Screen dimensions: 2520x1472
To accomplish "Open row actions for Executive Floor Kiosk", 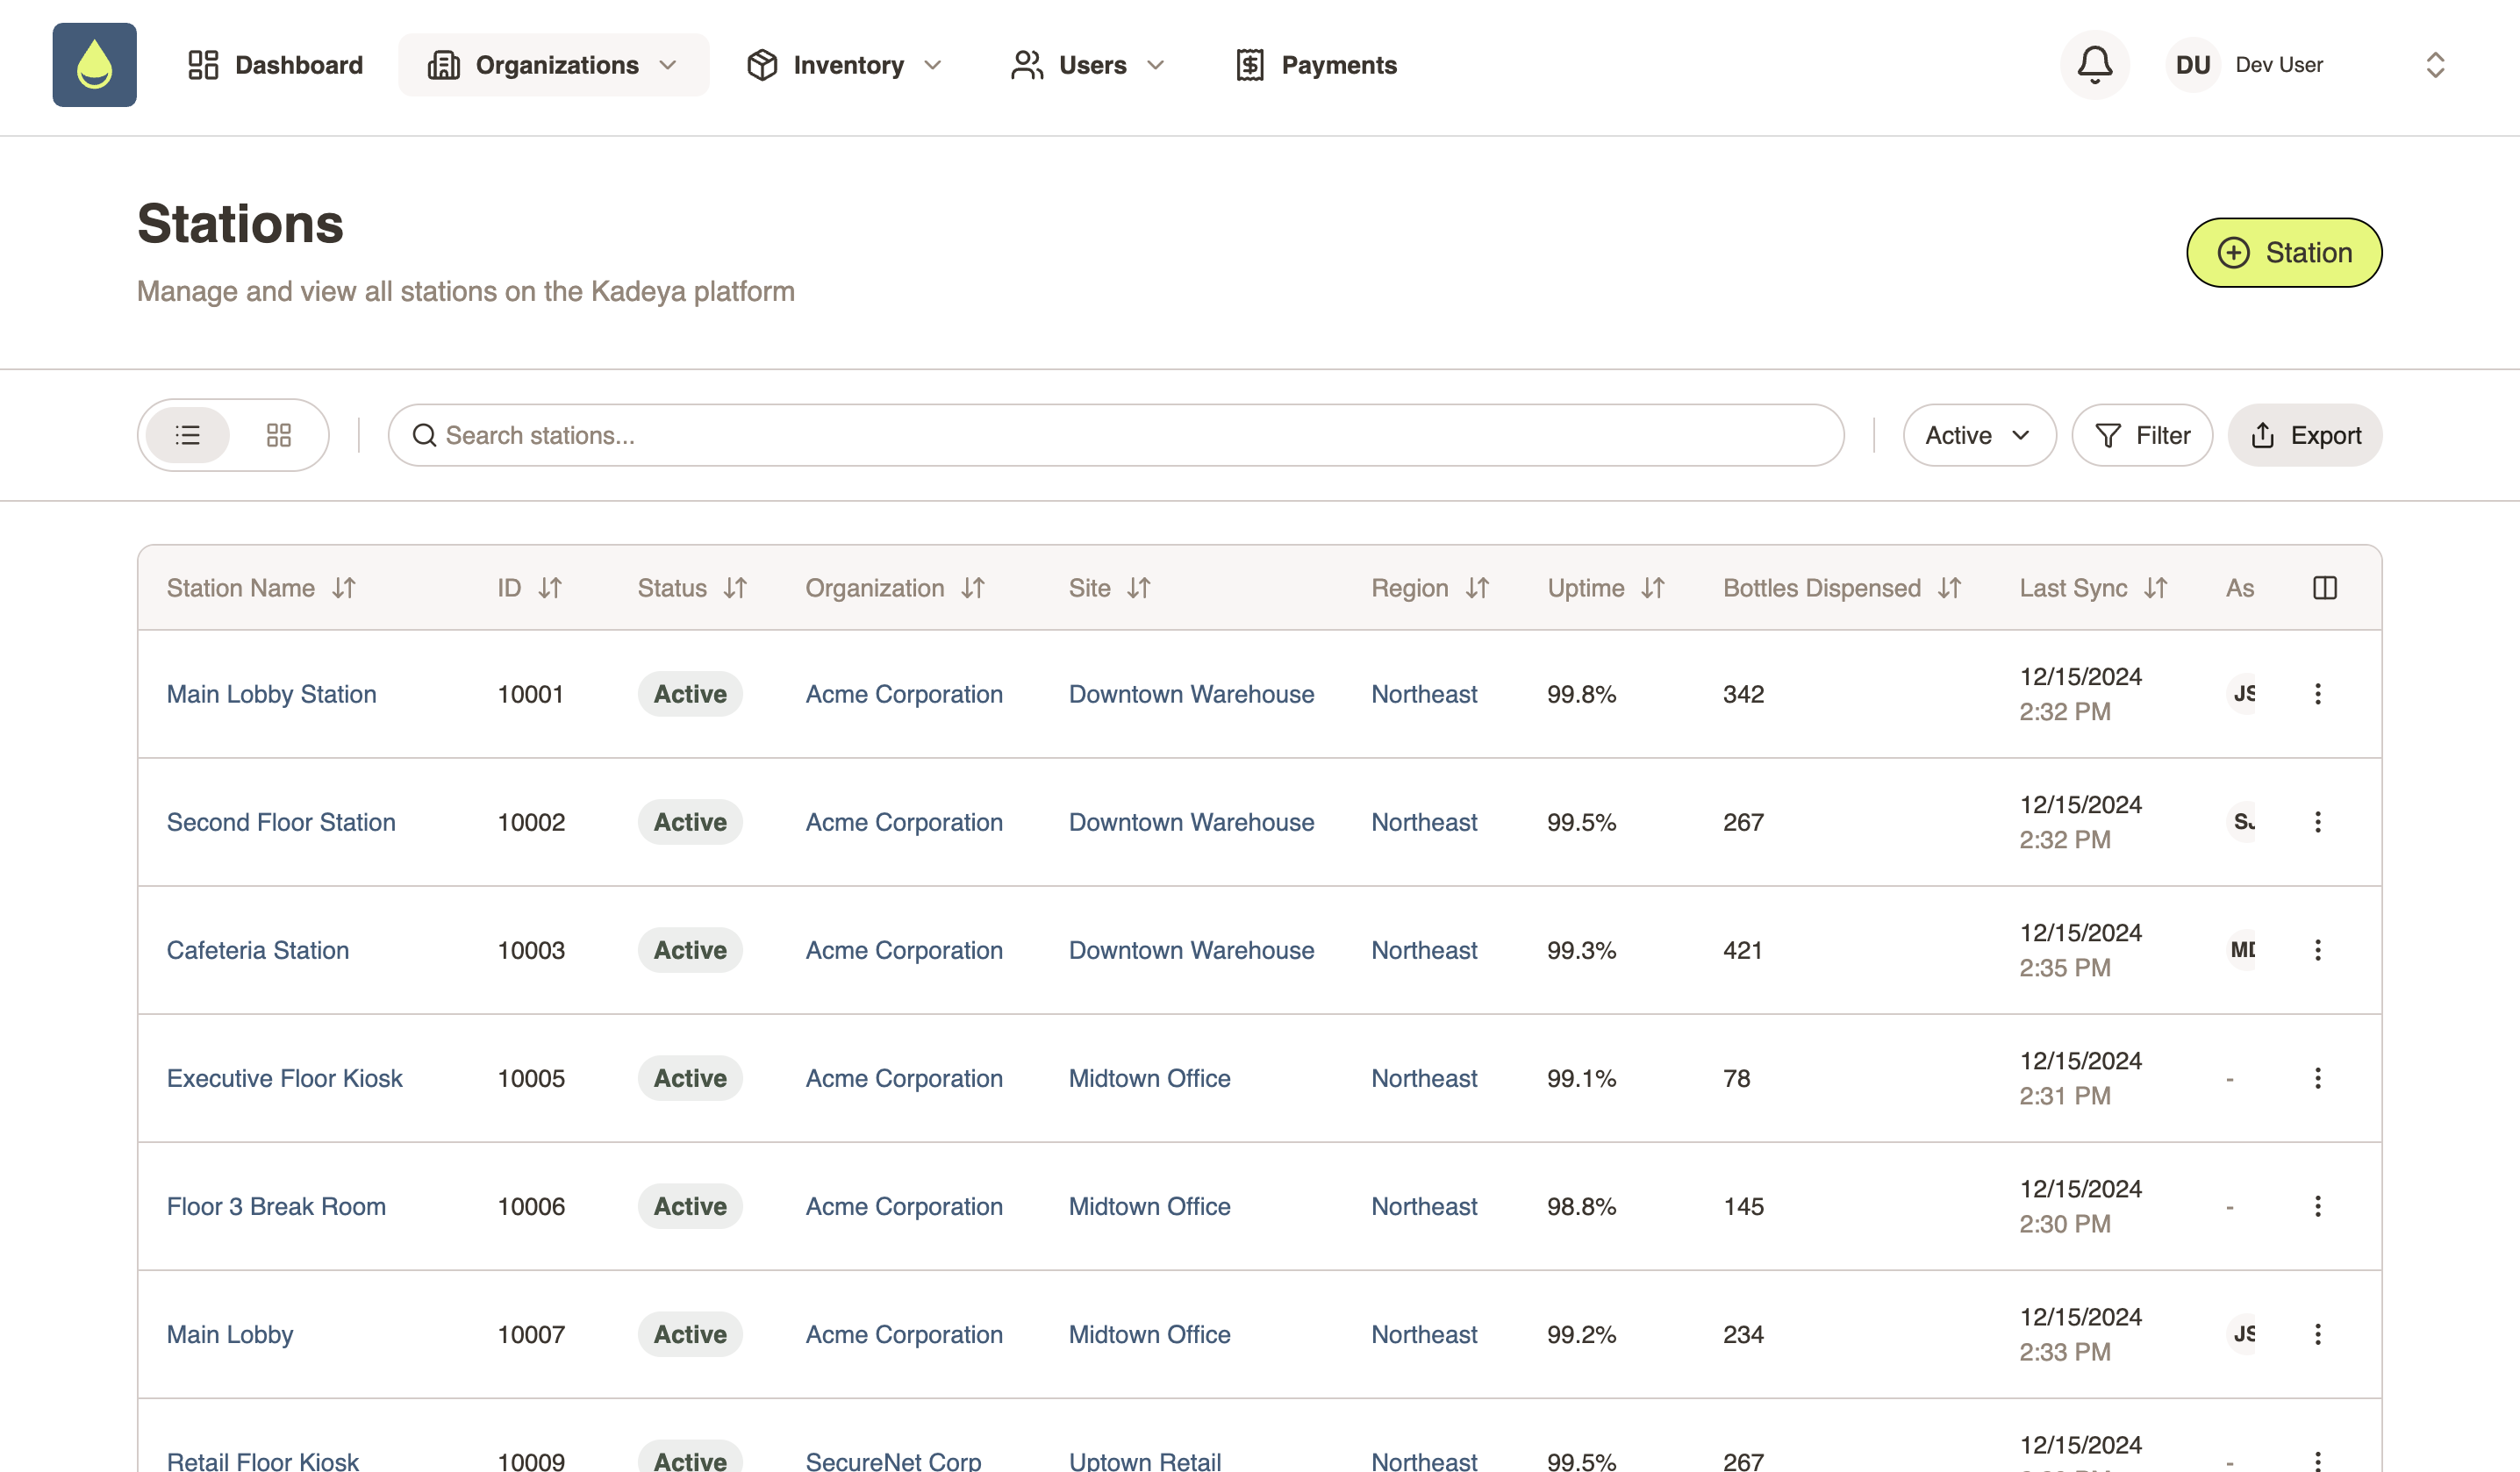I will (2318, 1078).
